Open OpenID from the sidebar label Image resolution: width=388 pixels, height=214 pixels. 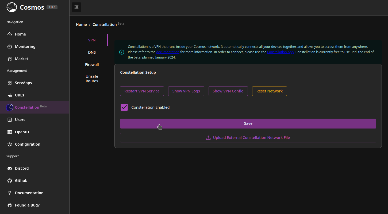click(x=22, y=132)
